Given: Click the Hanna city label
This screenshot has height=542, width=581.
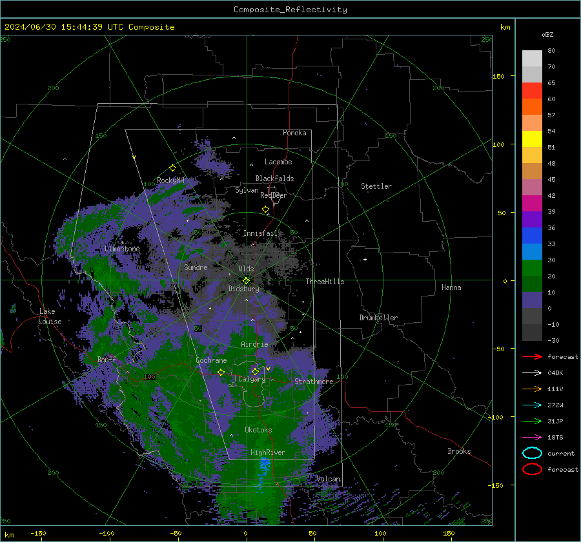Looking at the screenshot, I should pos(451,287).
